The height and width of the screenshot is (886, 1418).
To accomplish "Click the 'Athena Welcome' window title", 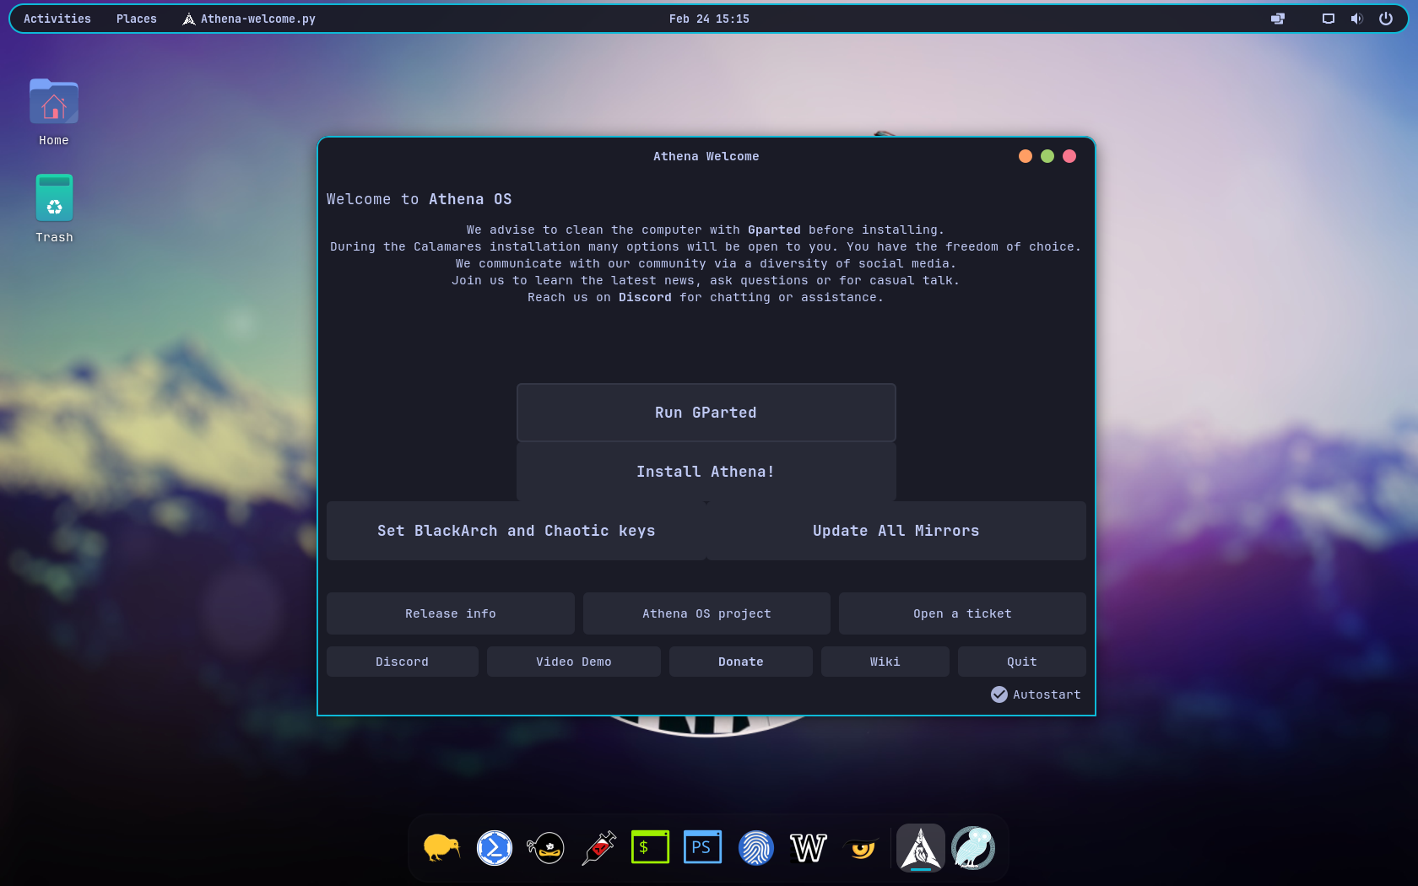I will point(706,156).
